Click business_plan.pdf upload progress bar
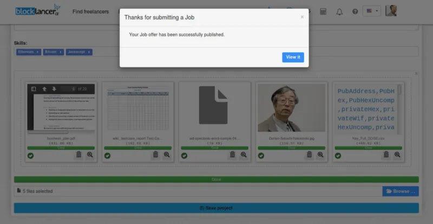 (61, 148)
